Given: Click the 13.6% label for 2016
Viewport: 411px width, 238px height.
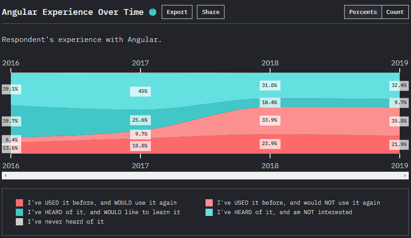Looking at the screenshot, I should point(12,148).
